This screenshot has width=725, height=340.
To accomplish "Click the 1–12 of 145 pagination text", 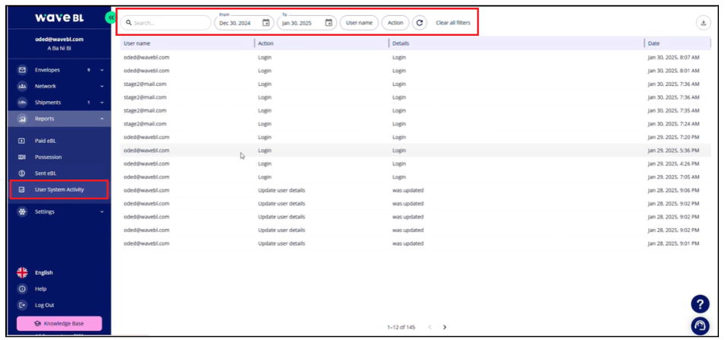I will [400, 327].
